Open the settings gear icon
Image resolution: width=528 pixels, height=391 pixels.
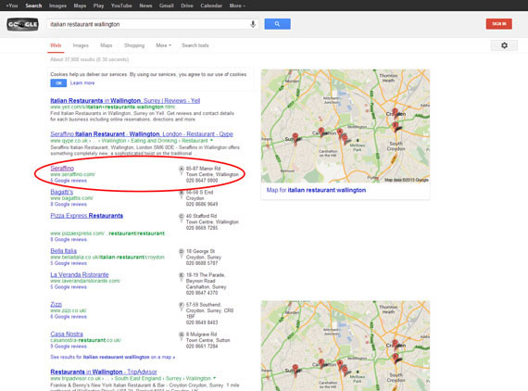point(504,45)
